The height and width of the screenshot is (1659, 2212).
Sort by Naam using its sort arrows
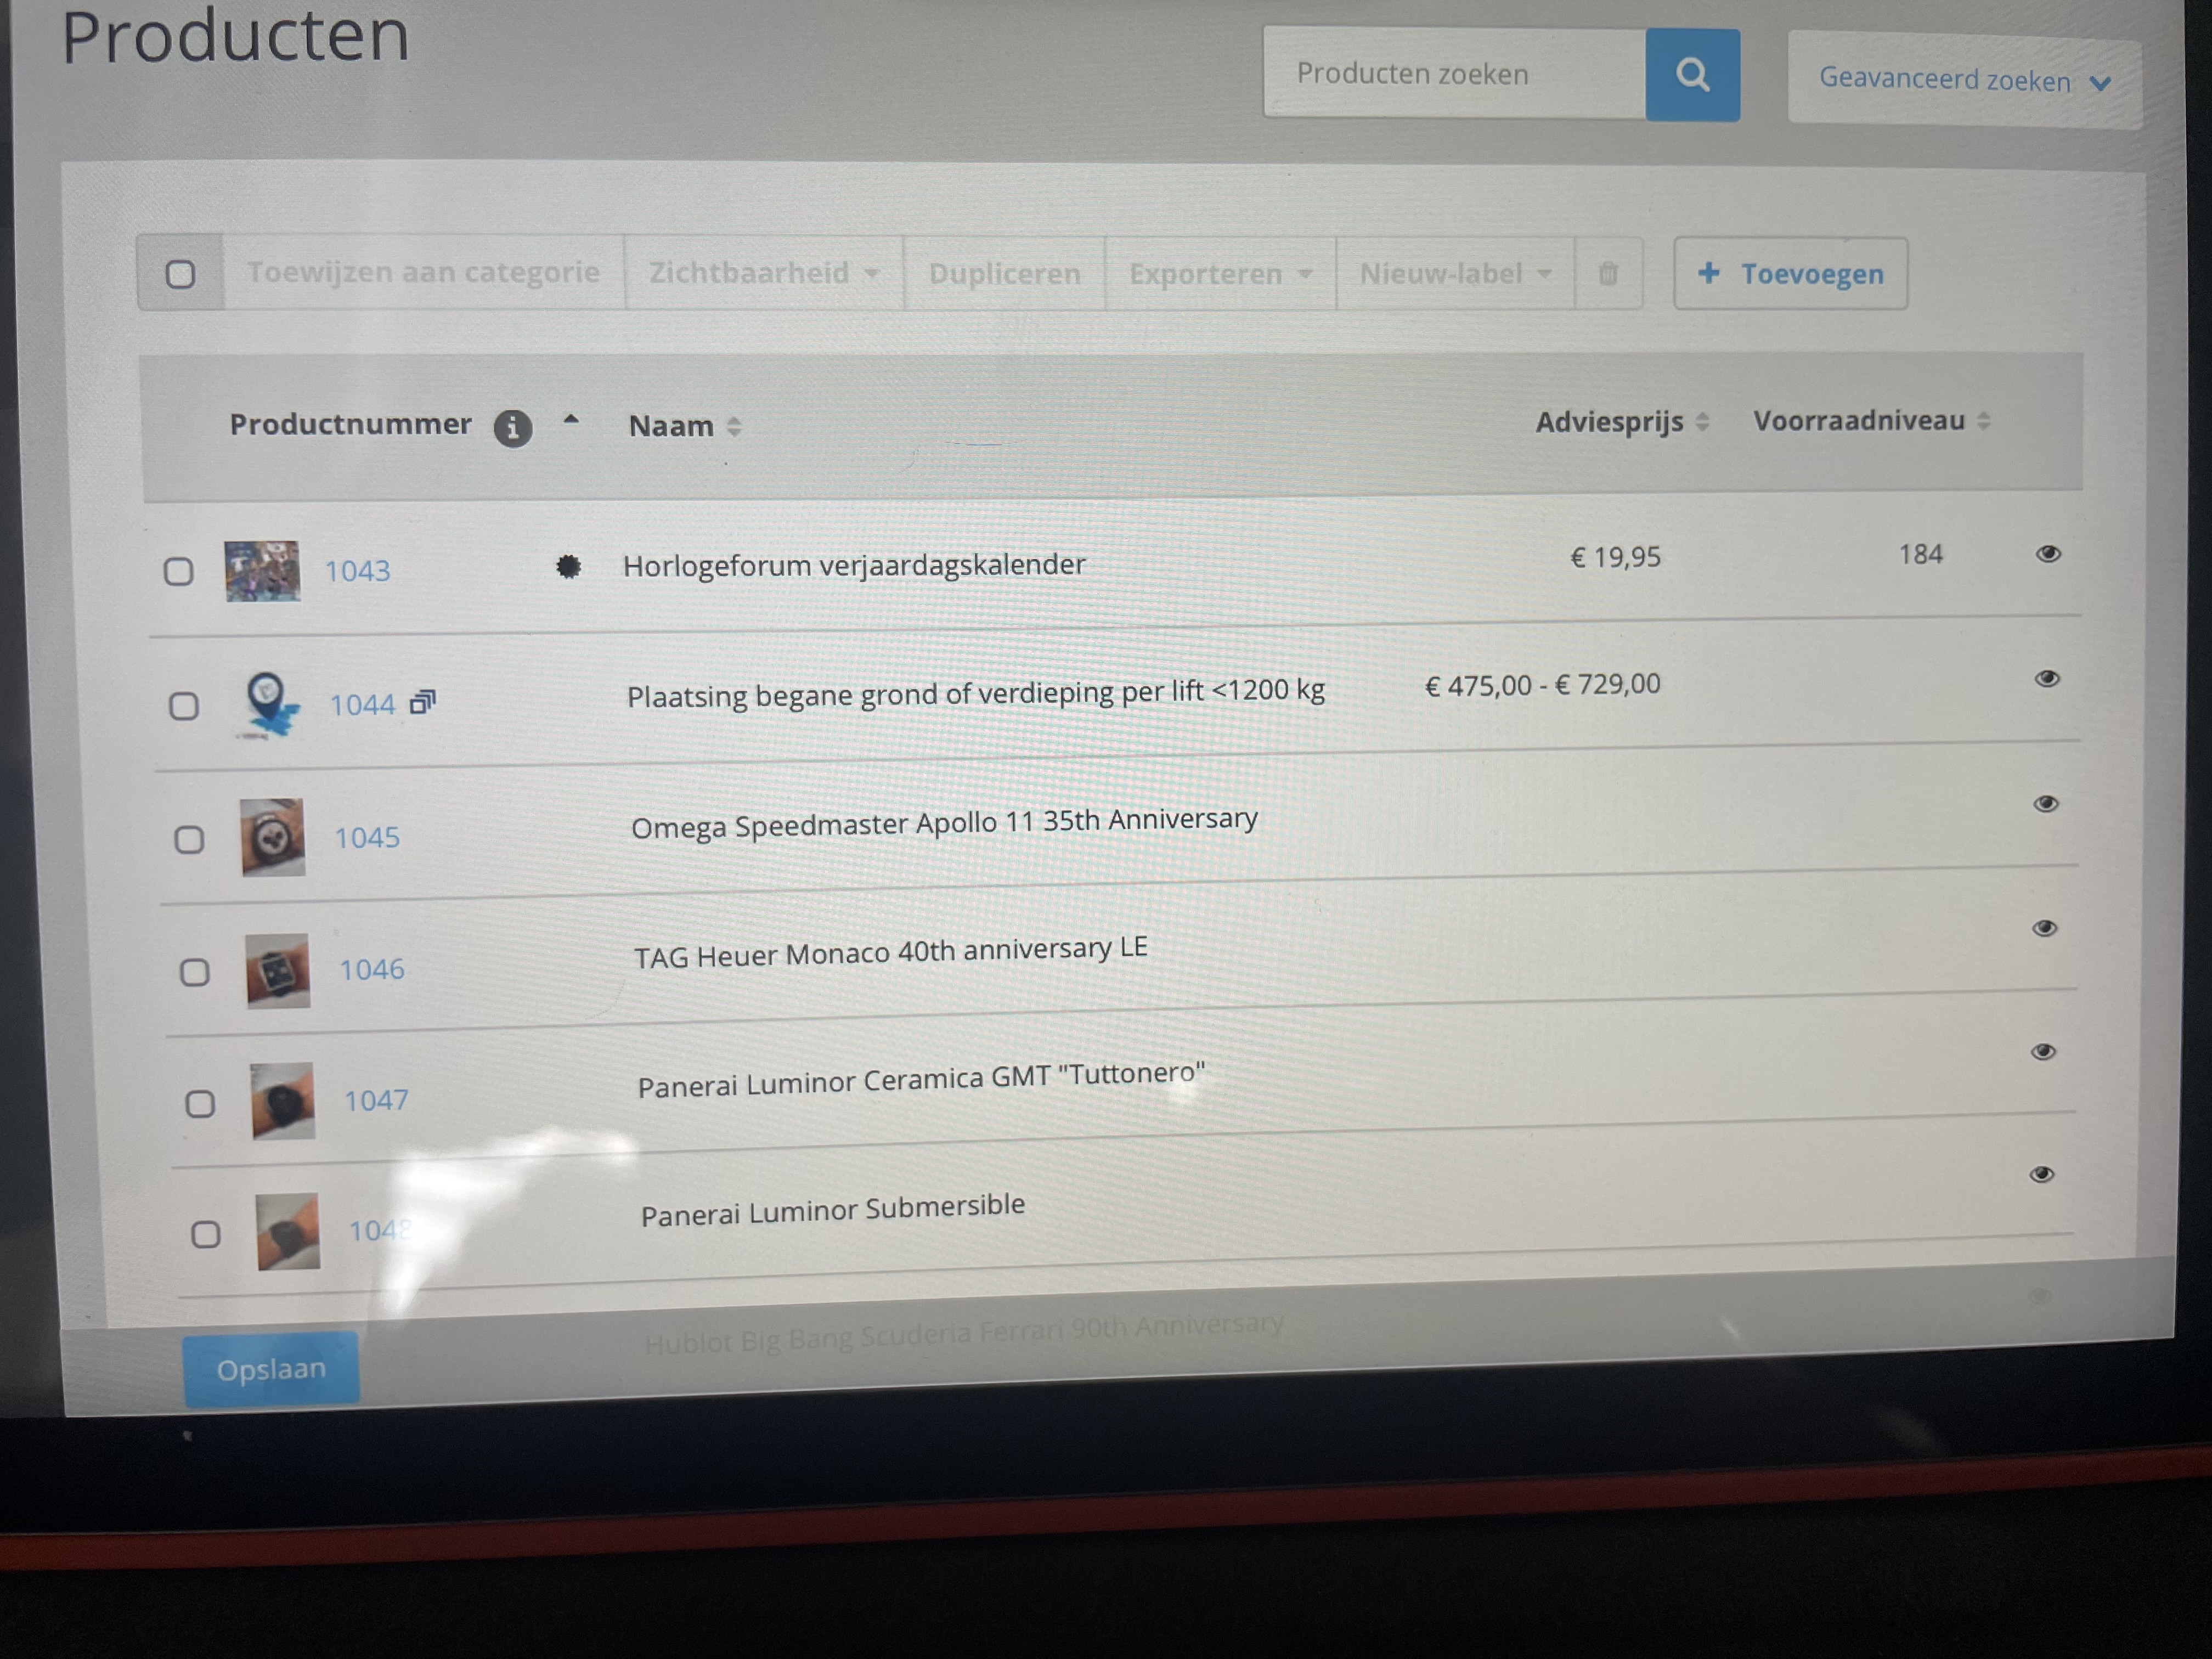[734, 427]
